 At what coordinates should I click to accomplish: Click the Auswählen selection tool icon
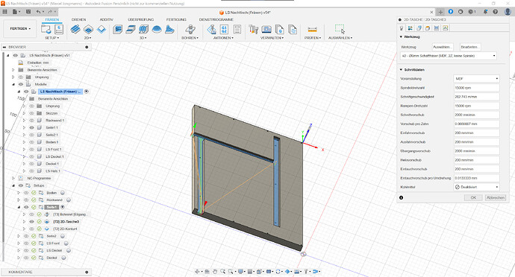pyautogui.click(x=340, y=29)
